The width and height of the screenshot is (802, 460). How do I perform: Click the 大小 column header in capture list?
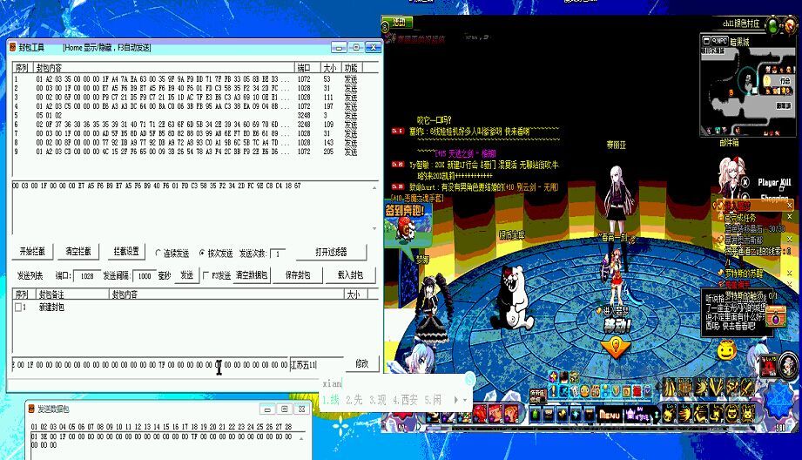point(330,68)
